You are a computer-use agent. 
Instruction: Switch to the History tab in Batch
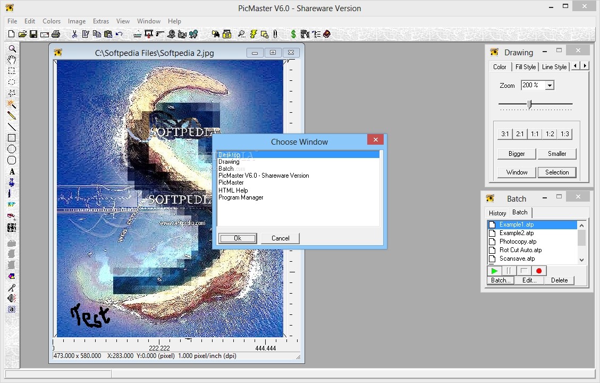coord(497,213)
